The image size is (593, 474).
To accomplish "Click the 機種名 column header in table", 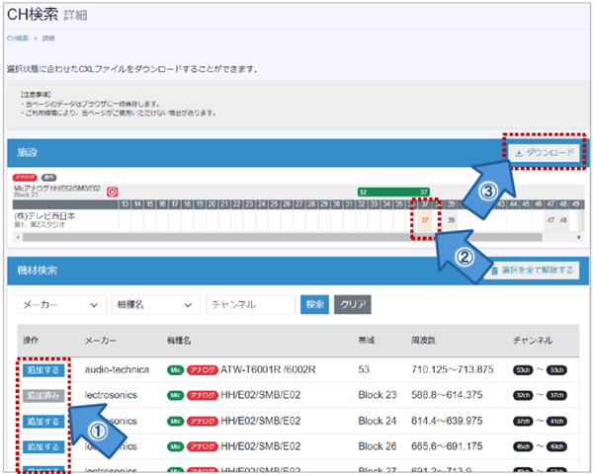I will (x=179, y=341).
